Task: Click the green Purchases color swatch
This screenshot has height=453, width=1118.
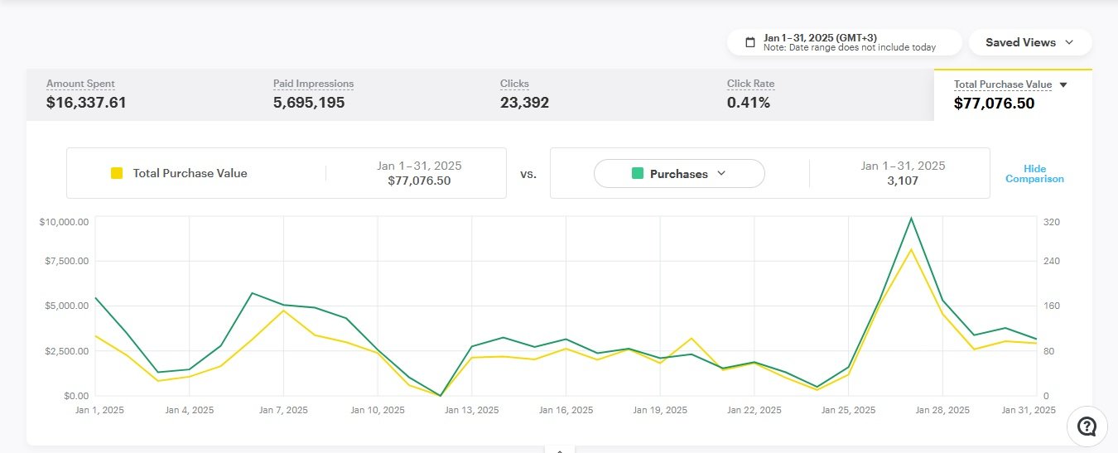Action: click(637, 173)
